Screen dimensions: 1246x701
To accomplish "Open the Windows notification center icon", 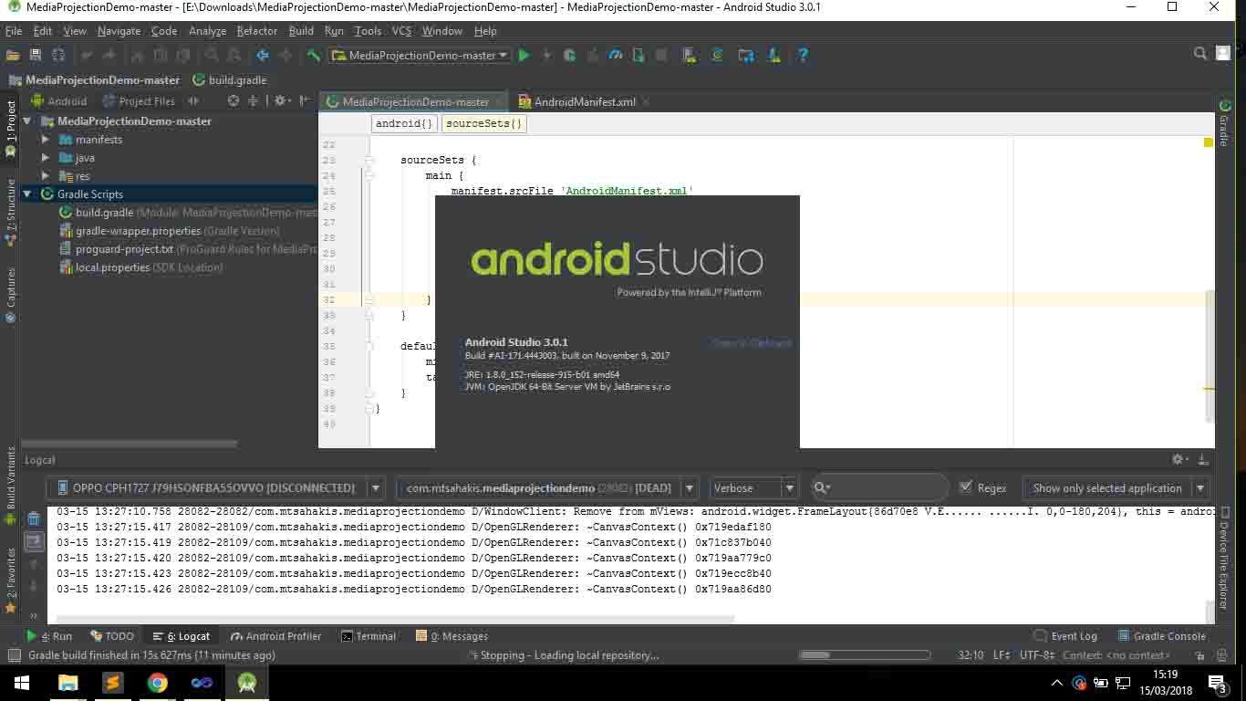I will click(1217, 683).
